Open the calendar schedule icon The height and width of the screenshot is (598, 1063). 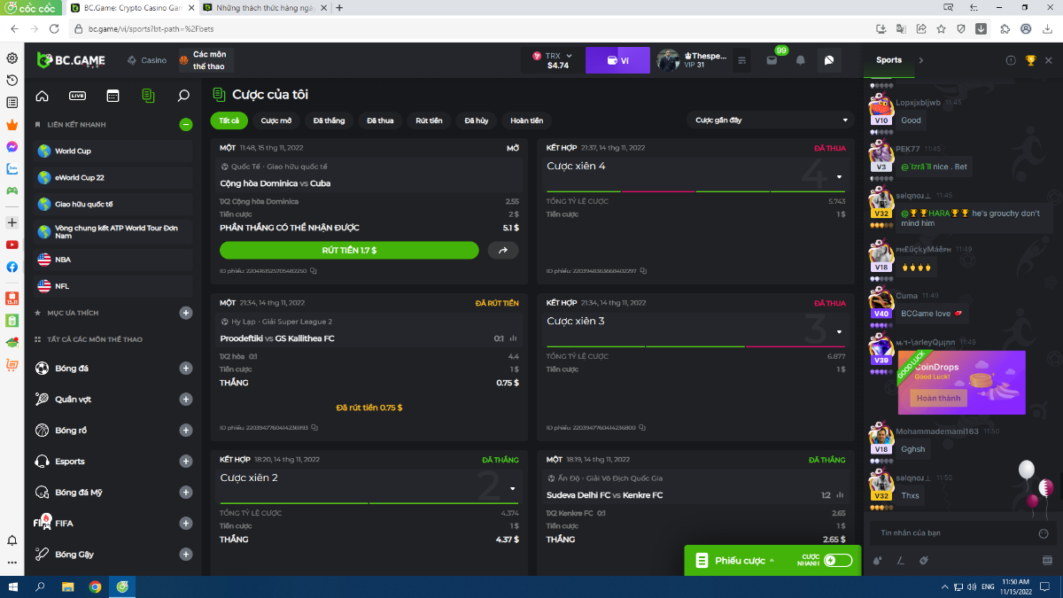(113, 96)
